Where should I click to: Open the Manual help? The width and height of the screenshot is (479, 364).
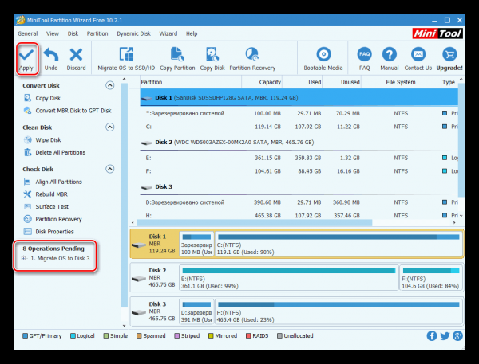click(390, 59)
